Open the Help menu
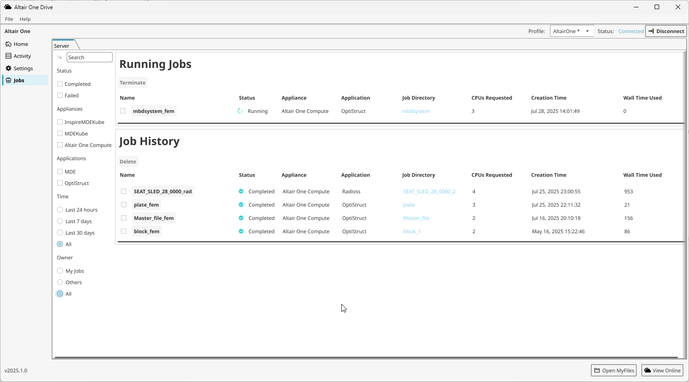The width and height of the screenshot is (689, 382). (25, 19)
